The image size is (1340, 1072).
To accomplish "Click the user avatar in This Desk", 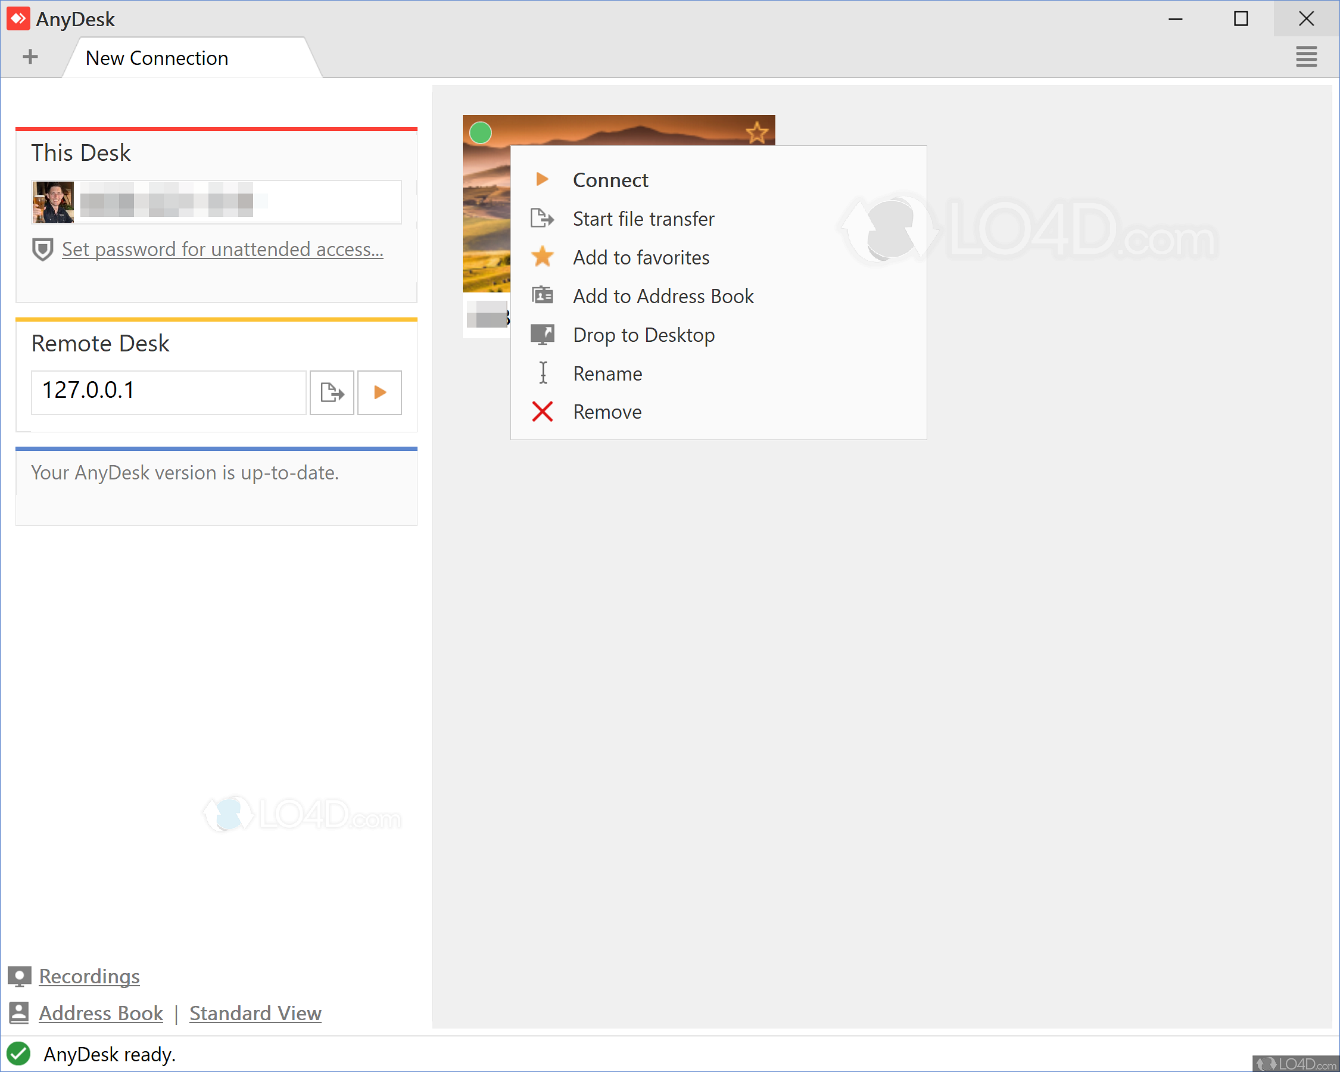I will click(54, 202).
